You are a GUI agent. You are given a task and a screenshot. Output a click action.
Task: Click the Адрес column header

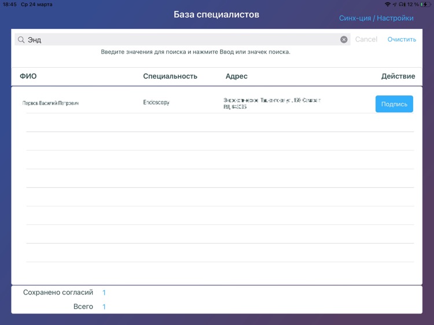tap(236, 76)
